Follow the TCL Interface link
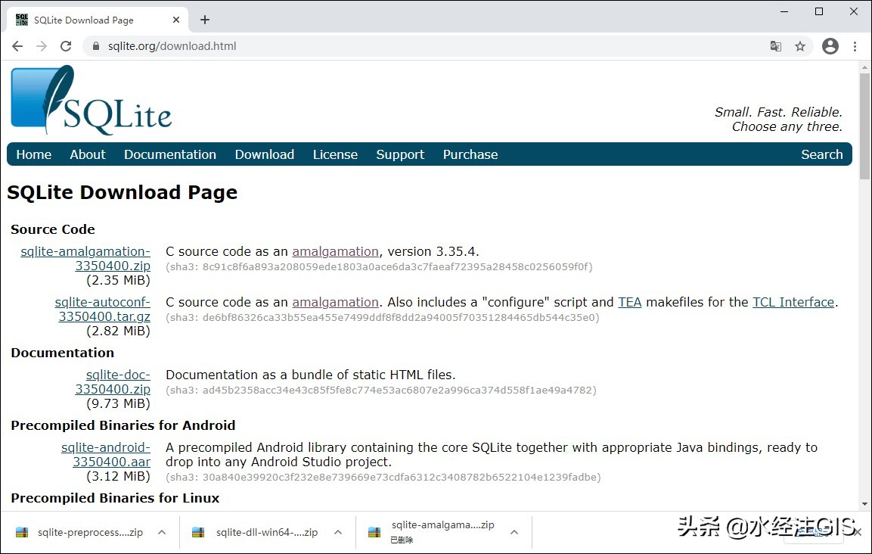Viewport: 872px width, 554px height. pyautogui.click(x=793, y=302)
